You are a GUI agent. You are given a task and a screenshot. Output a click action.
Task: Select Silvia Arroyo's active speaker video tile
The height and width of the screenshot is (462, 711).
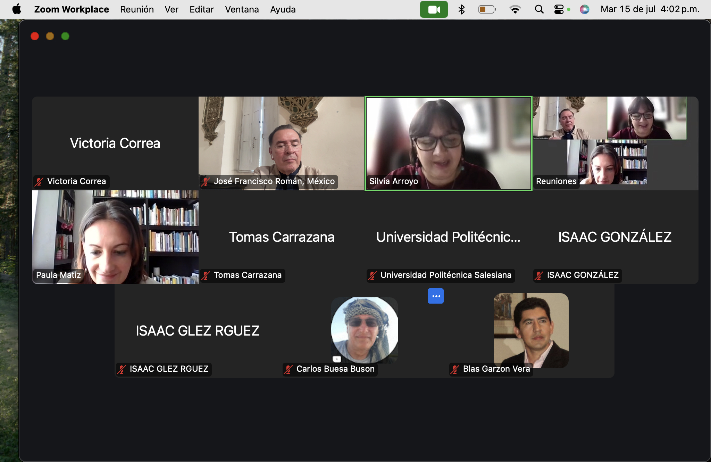coord(448,143)
